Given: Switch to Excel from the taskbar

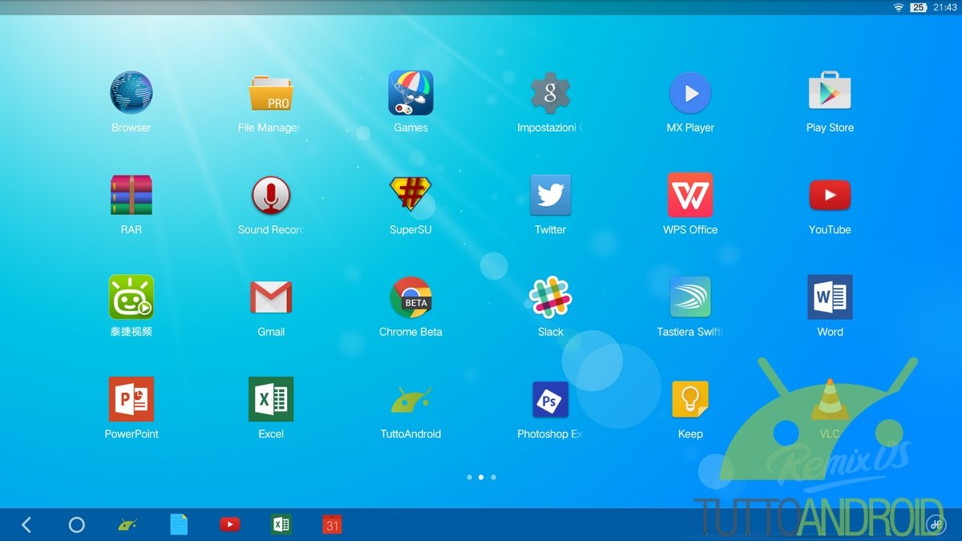Looking at the screenshot, I should (281, 525).
